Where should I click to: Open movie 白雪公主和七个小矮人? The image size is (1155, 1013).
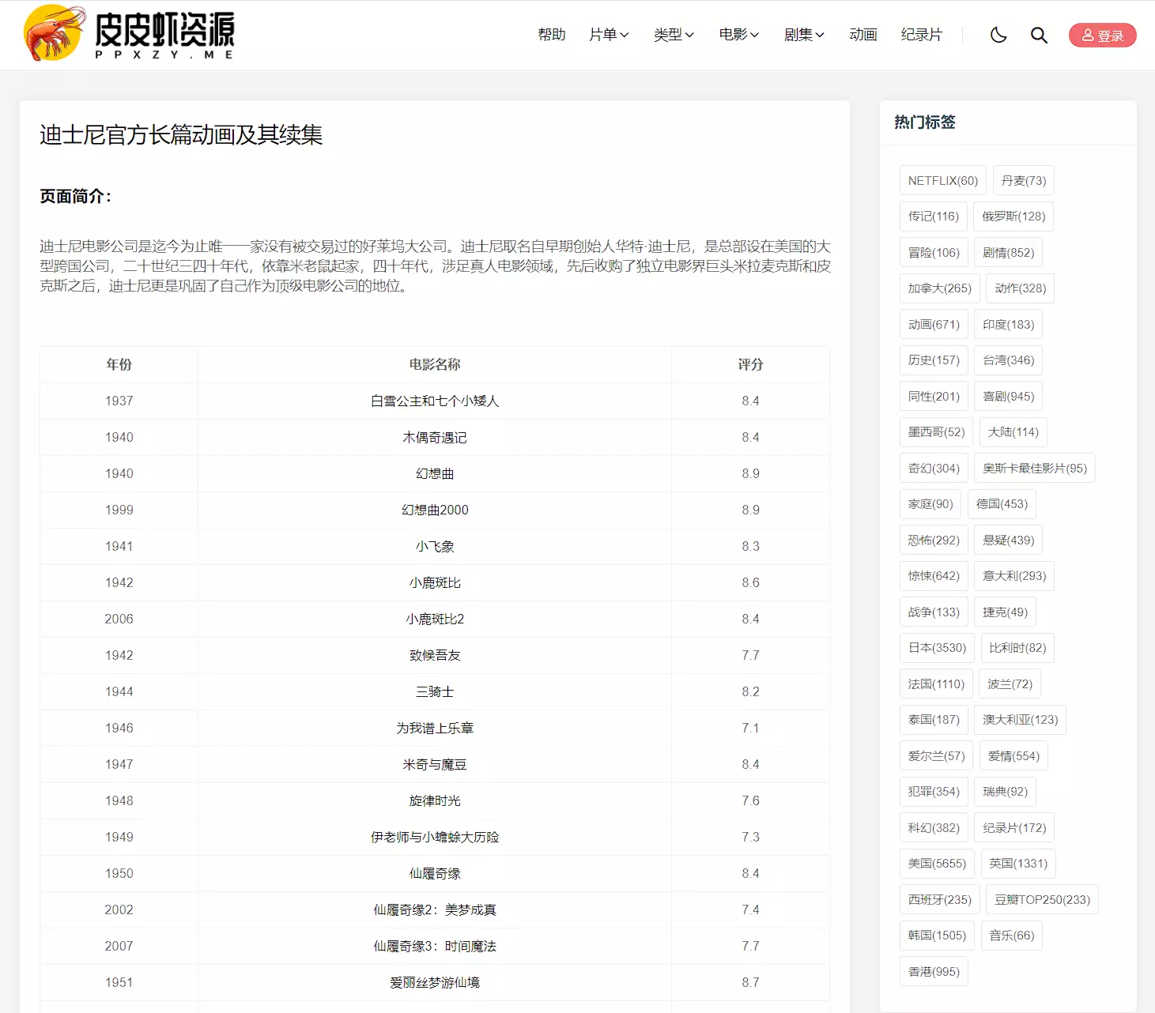tap(435, 401)
